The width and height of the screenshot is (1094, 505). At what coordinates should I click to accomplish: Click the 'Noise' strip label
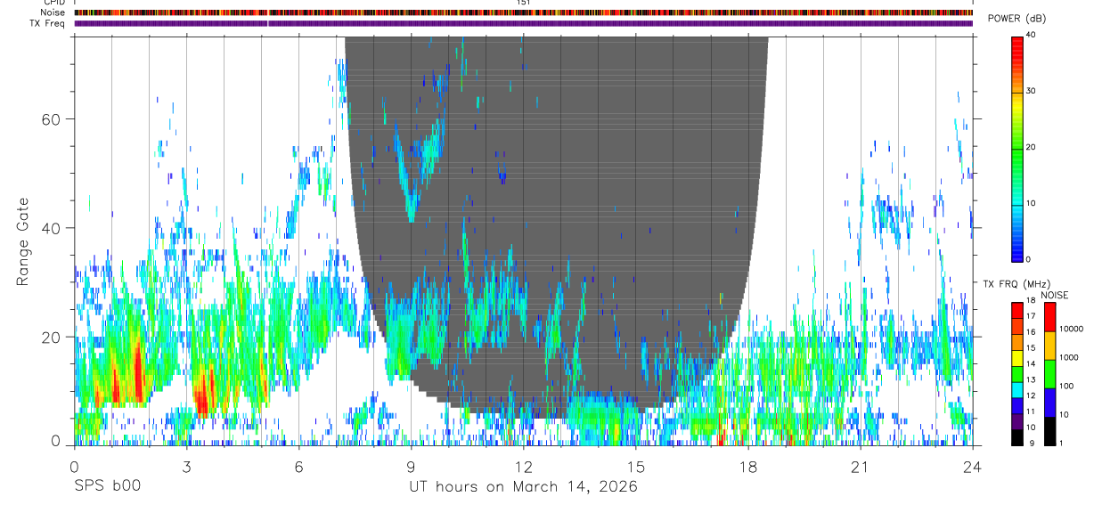click(53, 12)
